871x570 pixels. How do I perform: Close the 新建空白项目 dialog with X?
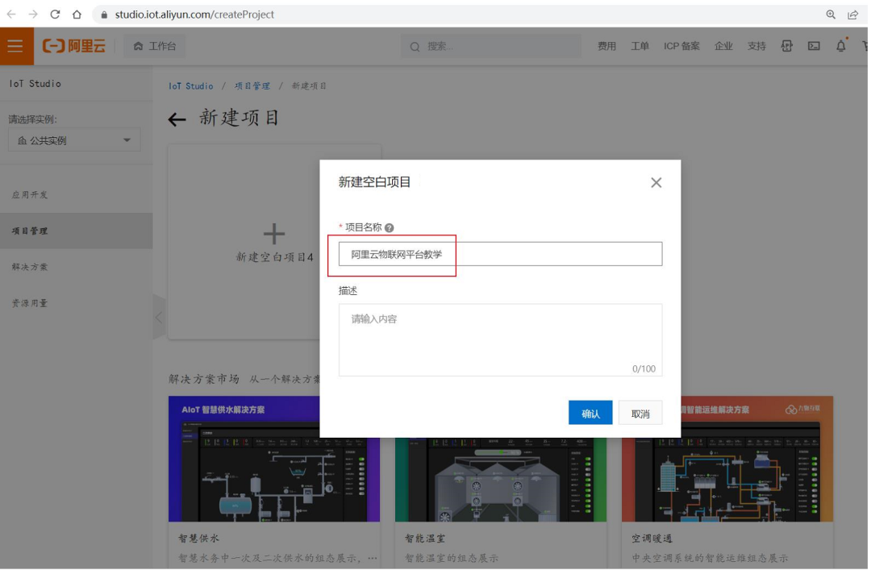[656, 182]
